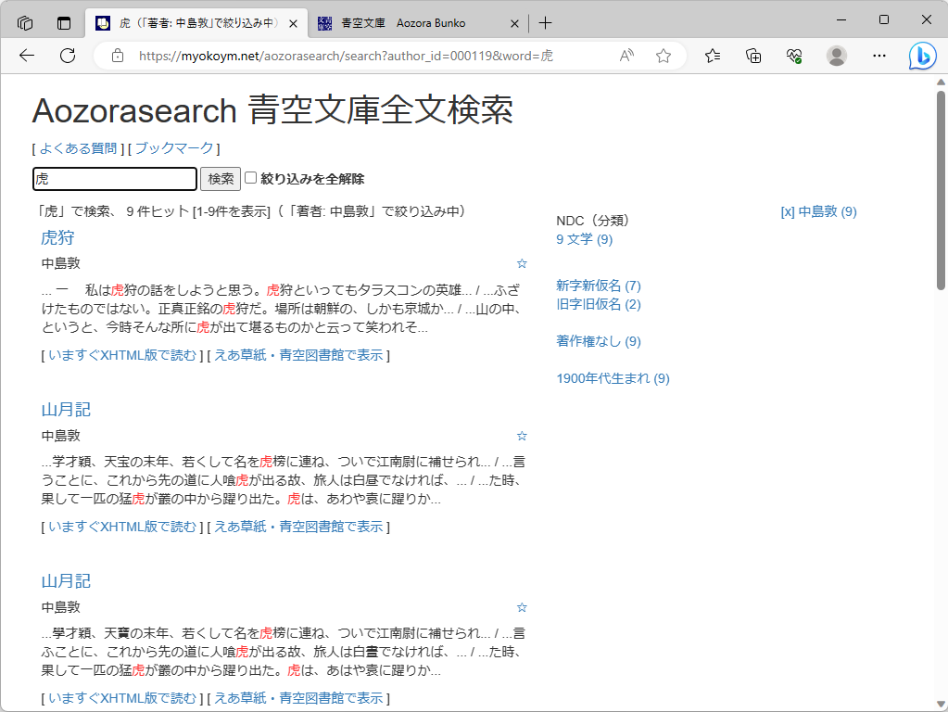Start Read aloud for this page
This screenshot has width=948, height=712.
(626, 56)
